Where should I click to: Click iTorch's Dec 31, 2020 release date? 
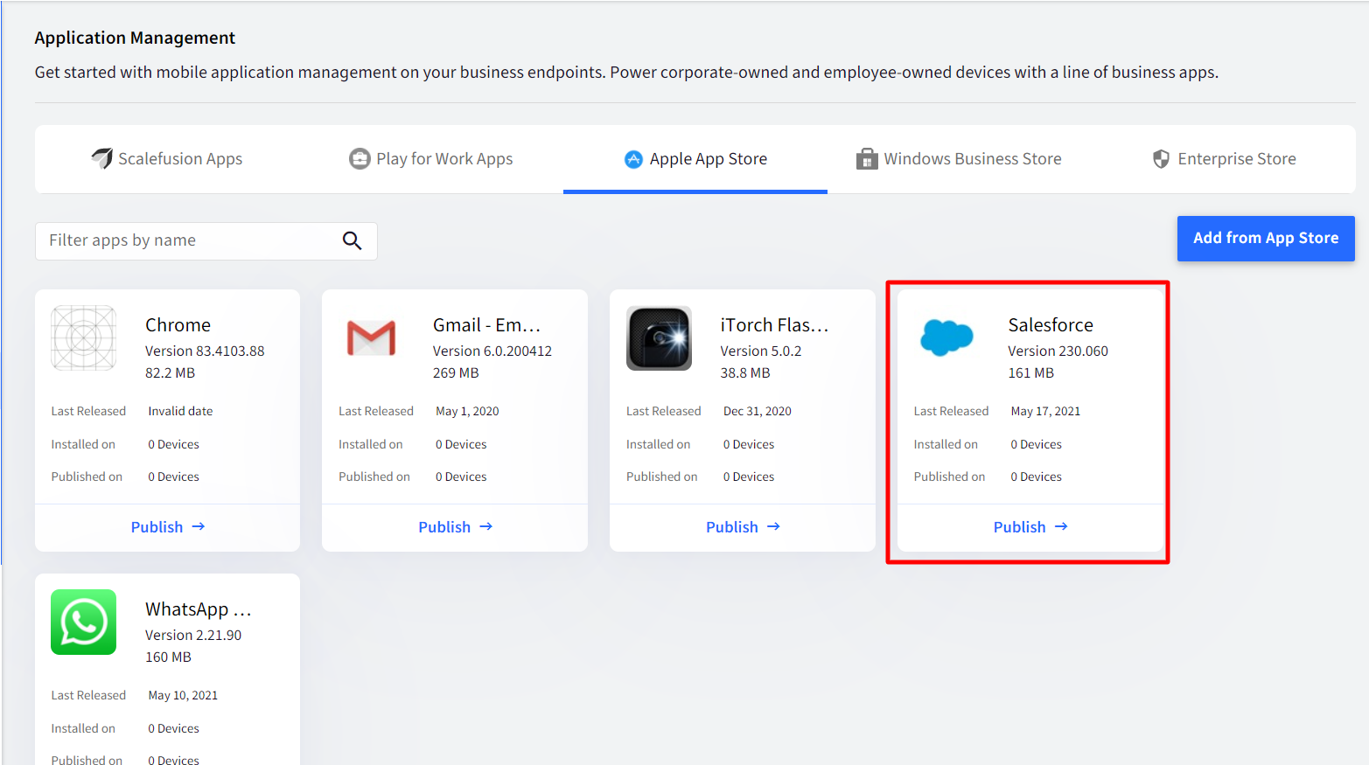click(758, 411)
